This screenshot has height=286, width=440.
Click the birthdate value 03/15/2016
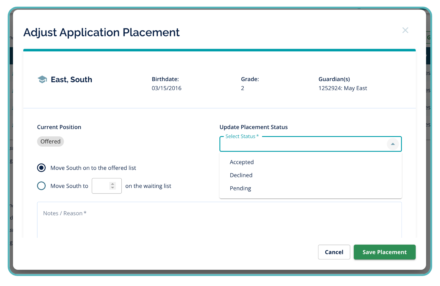(166, 88)
